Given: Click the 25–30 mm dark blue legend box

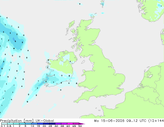Looking at the screenshot, I should [52, 124].
